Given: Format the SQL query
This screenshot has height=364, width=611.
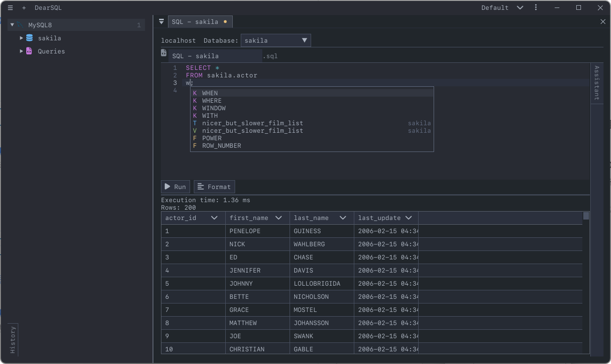Looking at the screenshot, I should (x=214, y=187).
